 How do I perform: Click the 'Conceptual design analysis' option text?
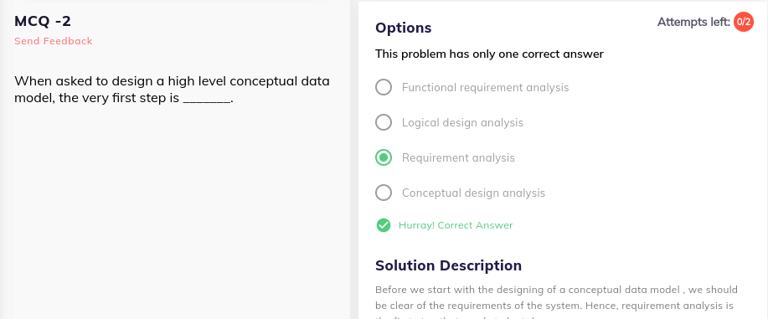(474, 193)
